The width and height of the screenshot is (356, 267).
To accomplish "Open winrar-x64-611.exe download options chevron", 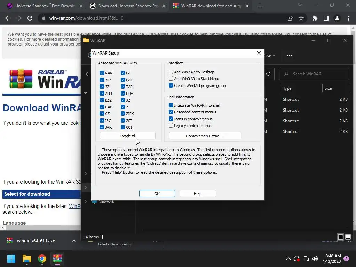I will click(74, 241).
